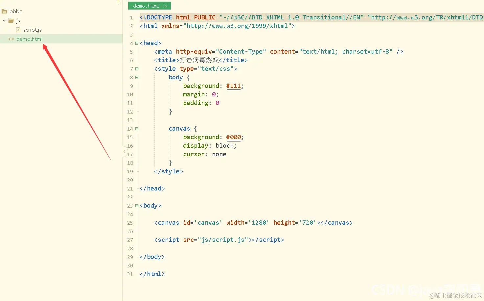Click the demo.html file type icon
The image size is (484, 301).
[x=11, y=39]
